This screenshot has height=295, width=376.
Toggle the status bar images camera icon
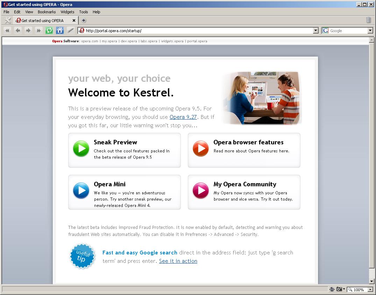(339, 289)
